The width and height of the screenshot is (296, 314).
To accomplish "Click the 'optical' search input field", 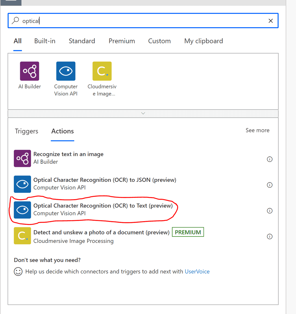I will (x=143, y=21).
